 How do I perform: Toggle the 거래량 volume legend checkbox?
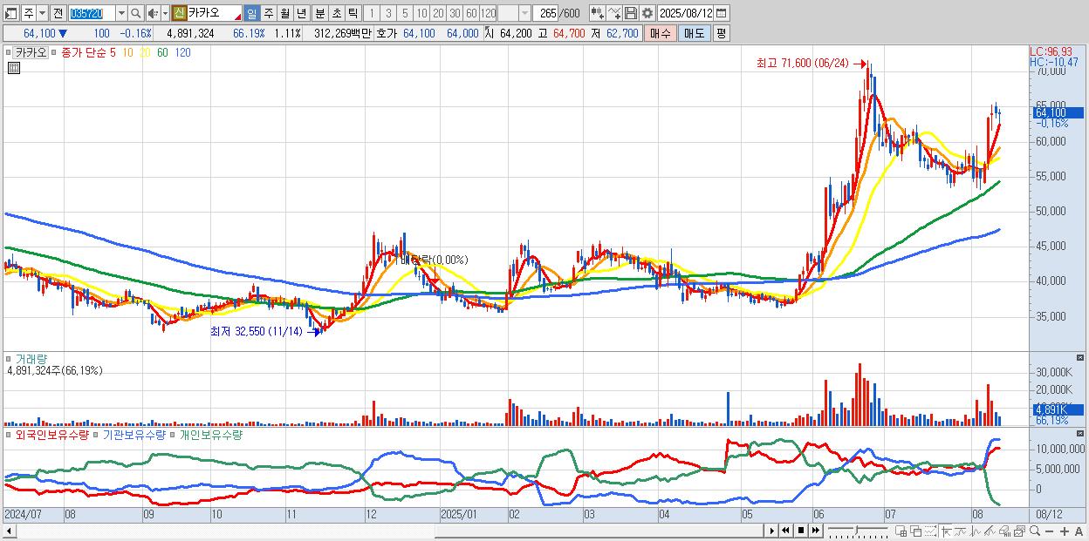pos(10,358)
